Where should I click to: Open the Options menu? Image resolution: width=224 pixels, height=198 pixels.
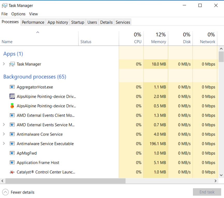[x=18, y=14]
